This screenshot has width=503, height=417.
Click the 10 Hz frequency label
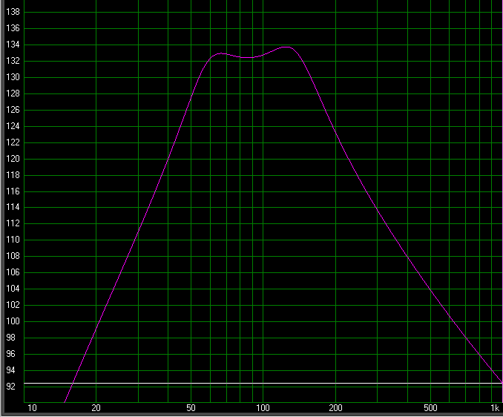pos(32,408)
